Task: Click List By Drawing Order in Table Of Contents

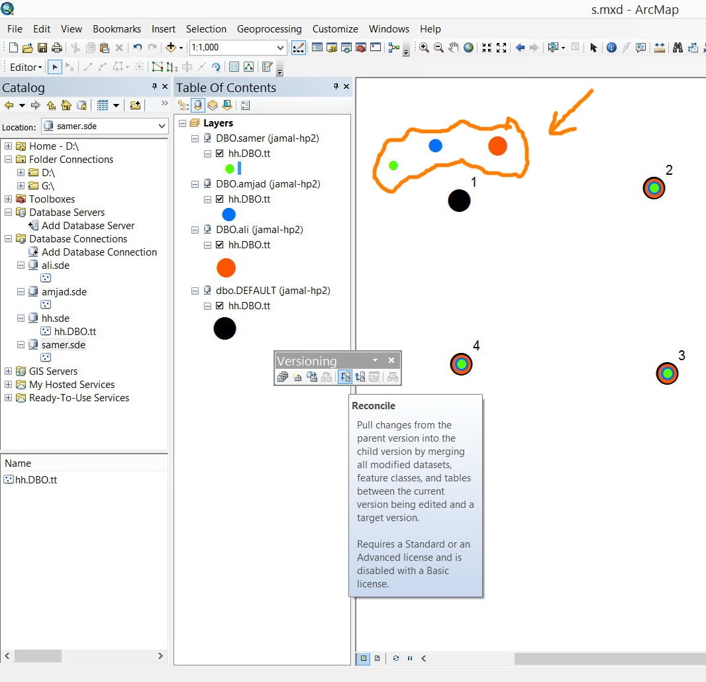Action: pos(183,105)
